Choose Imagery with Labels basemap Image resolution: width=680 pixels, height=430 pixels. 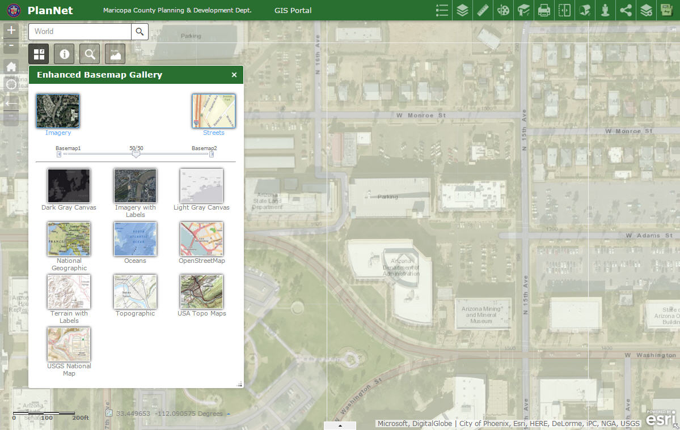[136, 186]
